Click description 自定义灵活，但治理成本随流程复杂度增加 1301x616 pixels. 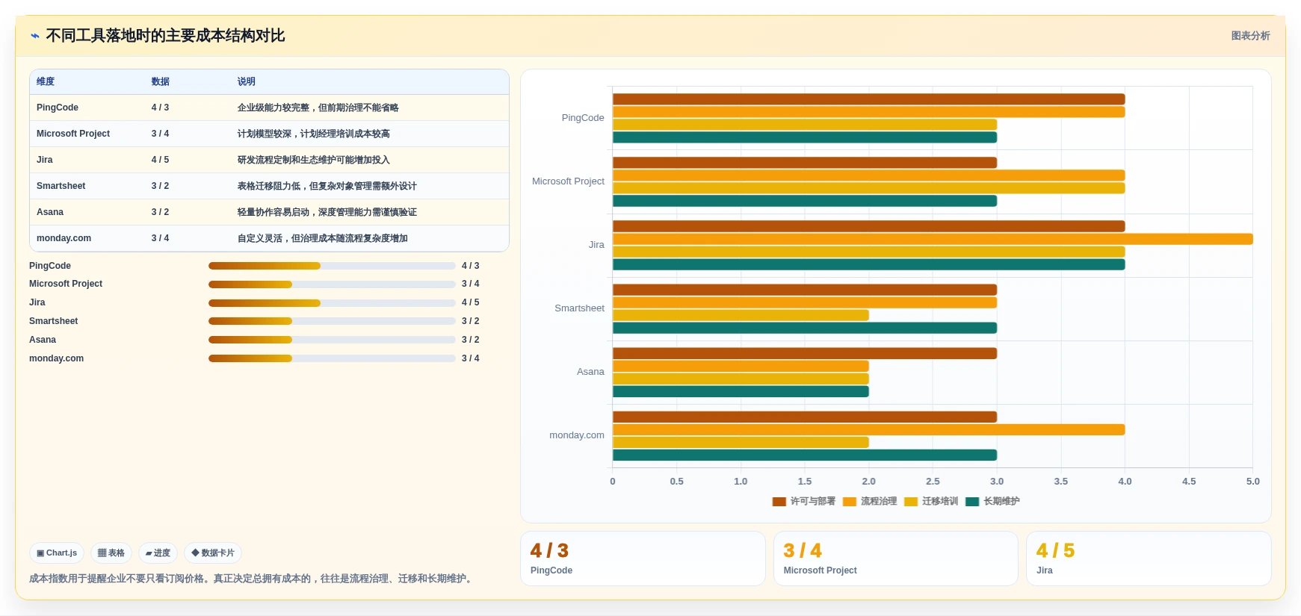tap(323, 238)
